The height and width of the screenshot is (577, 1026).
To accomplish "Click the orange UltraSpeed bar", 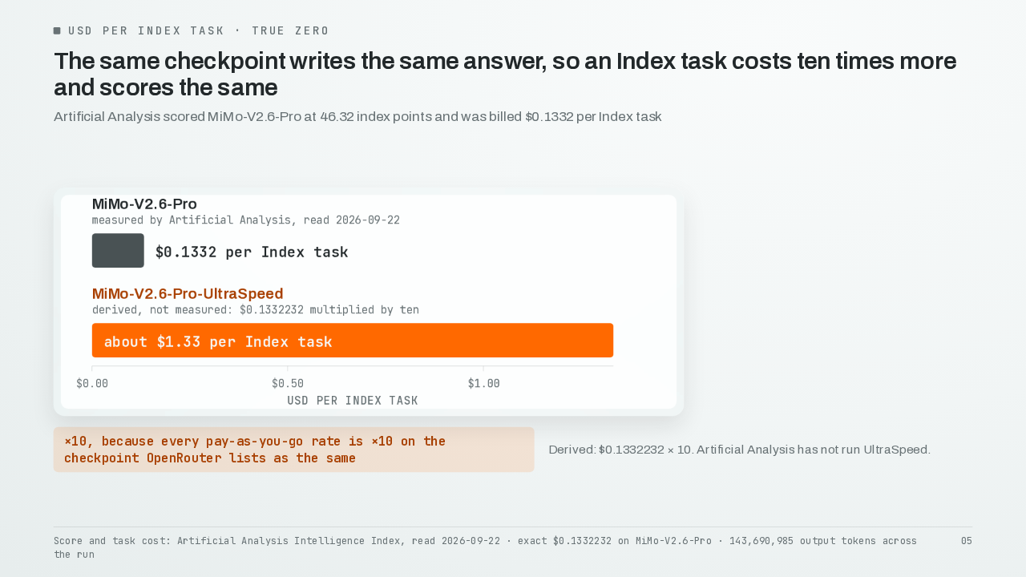I will pyautogui.click(x=353, y=341).
